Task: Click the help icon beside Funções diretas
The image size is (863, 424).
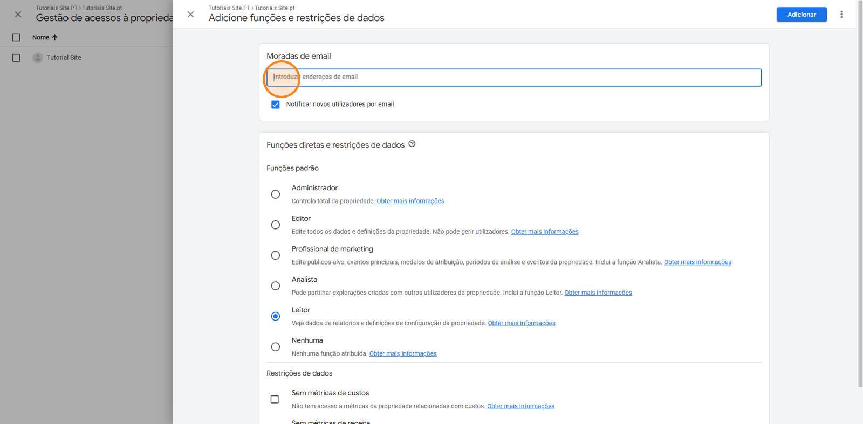Action: pos(412,144)
